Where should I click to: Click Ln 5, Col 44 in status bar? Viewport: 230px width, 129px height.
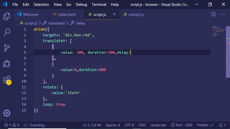coord(92,125)
